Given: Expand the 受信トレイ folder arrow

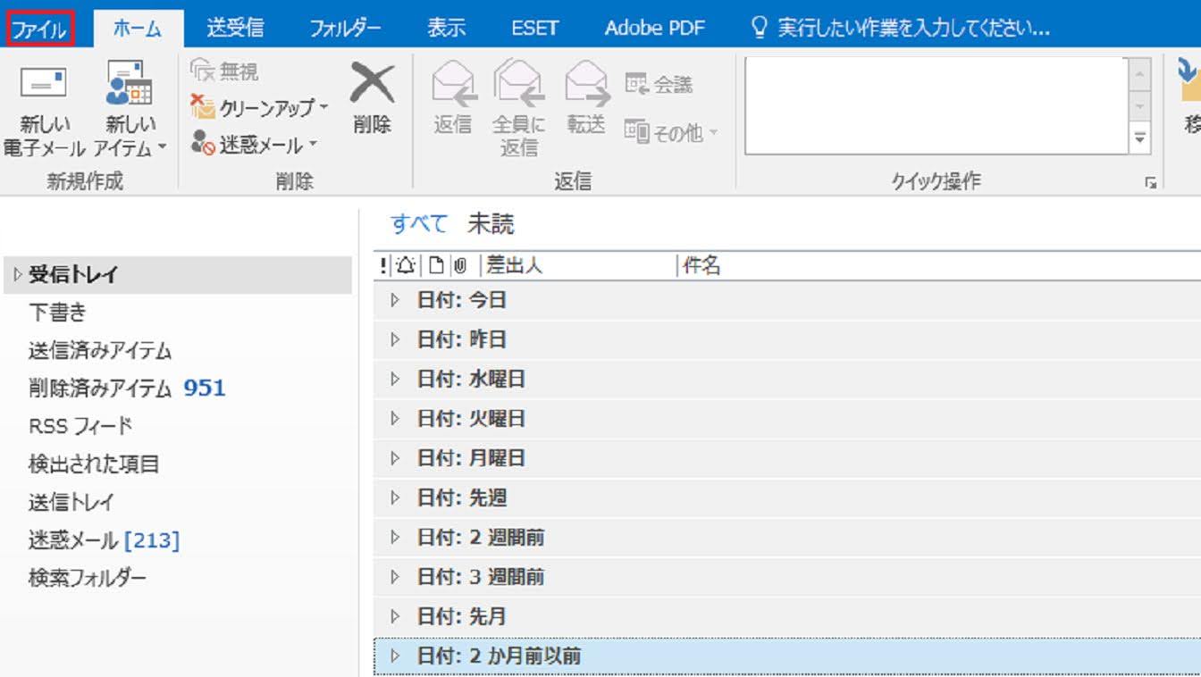Looking at the screenshot, I should click(x=17, y=275).
